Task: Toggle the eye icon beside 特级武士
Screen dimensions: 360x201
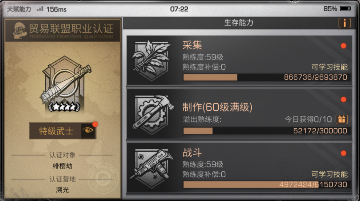Action: 88,130
